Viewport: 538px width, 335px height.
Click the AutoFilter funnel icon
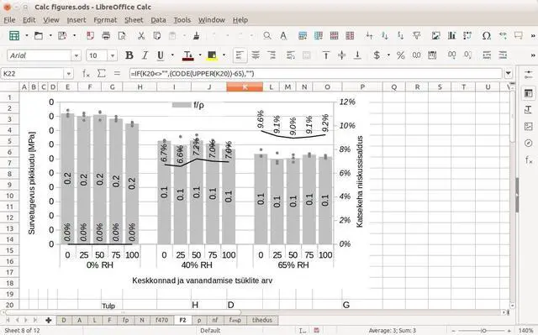tap(417, 35)
